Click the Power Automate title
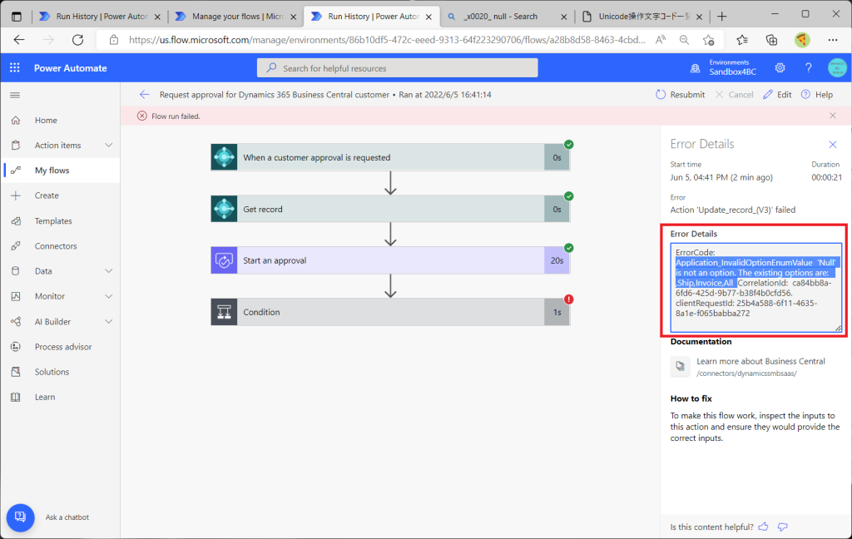The width and height of the screenshot is (852, 539). coord(71,68)
